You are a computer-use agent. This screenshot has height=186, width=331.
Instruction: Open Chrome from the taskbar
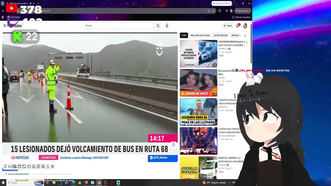[99, 183]
